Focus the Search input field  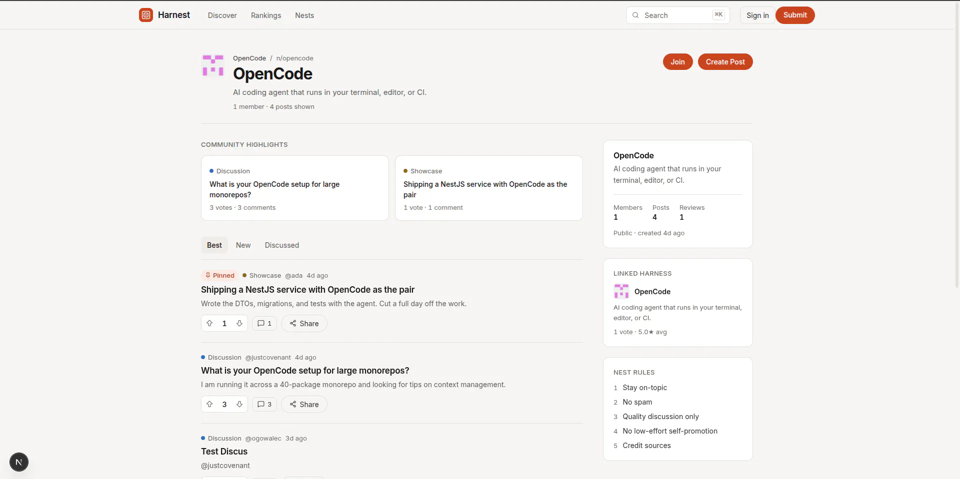tap(677, 15)
